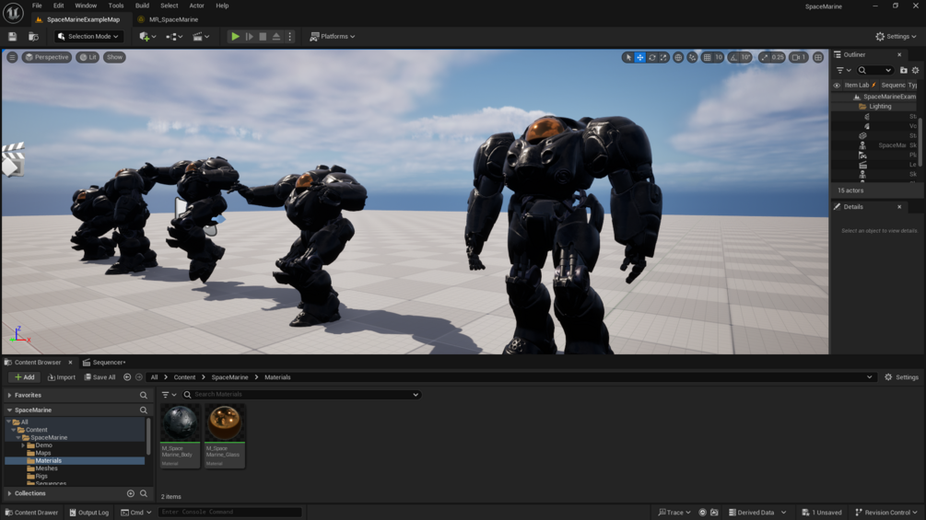This screenshot has width=926, height=520.
Task: Click the Lit view mode button
Action: pos(88,57)
